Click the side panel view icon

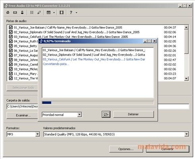61,12
